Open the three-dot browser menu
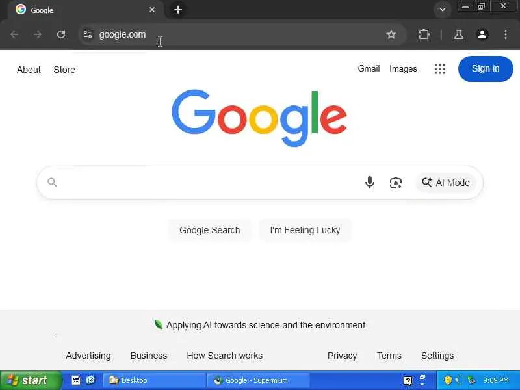The width and height of the screenshot is (520, 390). click(506, 34)
